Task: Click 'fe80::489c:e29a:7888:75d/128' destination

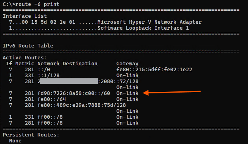Action: 82,105
